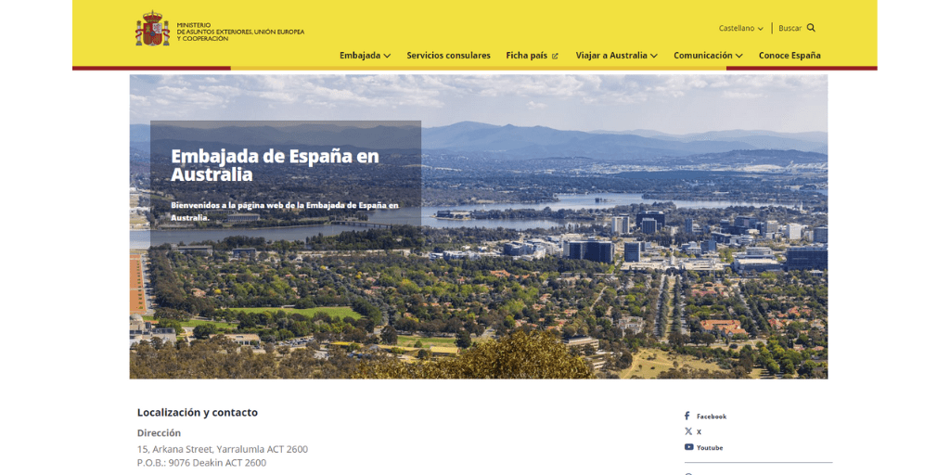Click the Spanish coat of arms logo
Viewport: 950px width, 475px height.
click(x=152, y=29)
